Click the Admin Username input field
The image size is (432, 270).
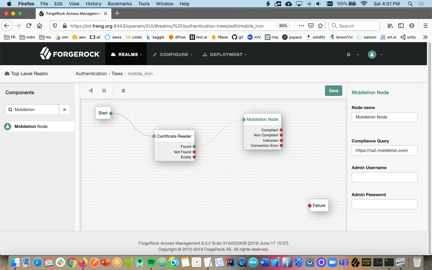coord(384,177)
